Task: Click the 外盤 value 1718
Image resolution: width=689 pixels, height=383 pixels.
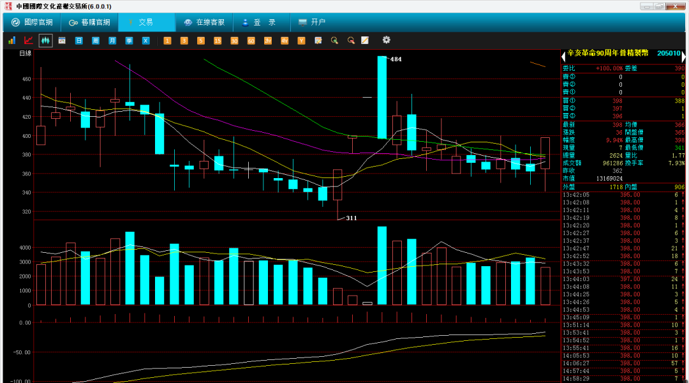Action: pyautogui.click(x=616, y=187)
